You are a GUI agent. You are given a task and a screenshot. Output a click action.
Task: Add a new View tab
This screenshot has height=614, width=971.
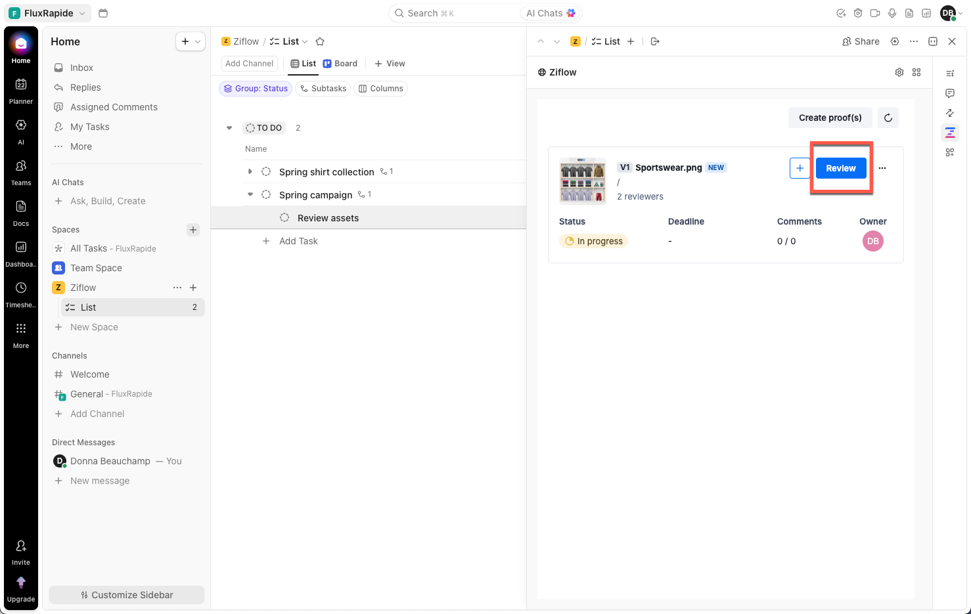click(390, 64)
